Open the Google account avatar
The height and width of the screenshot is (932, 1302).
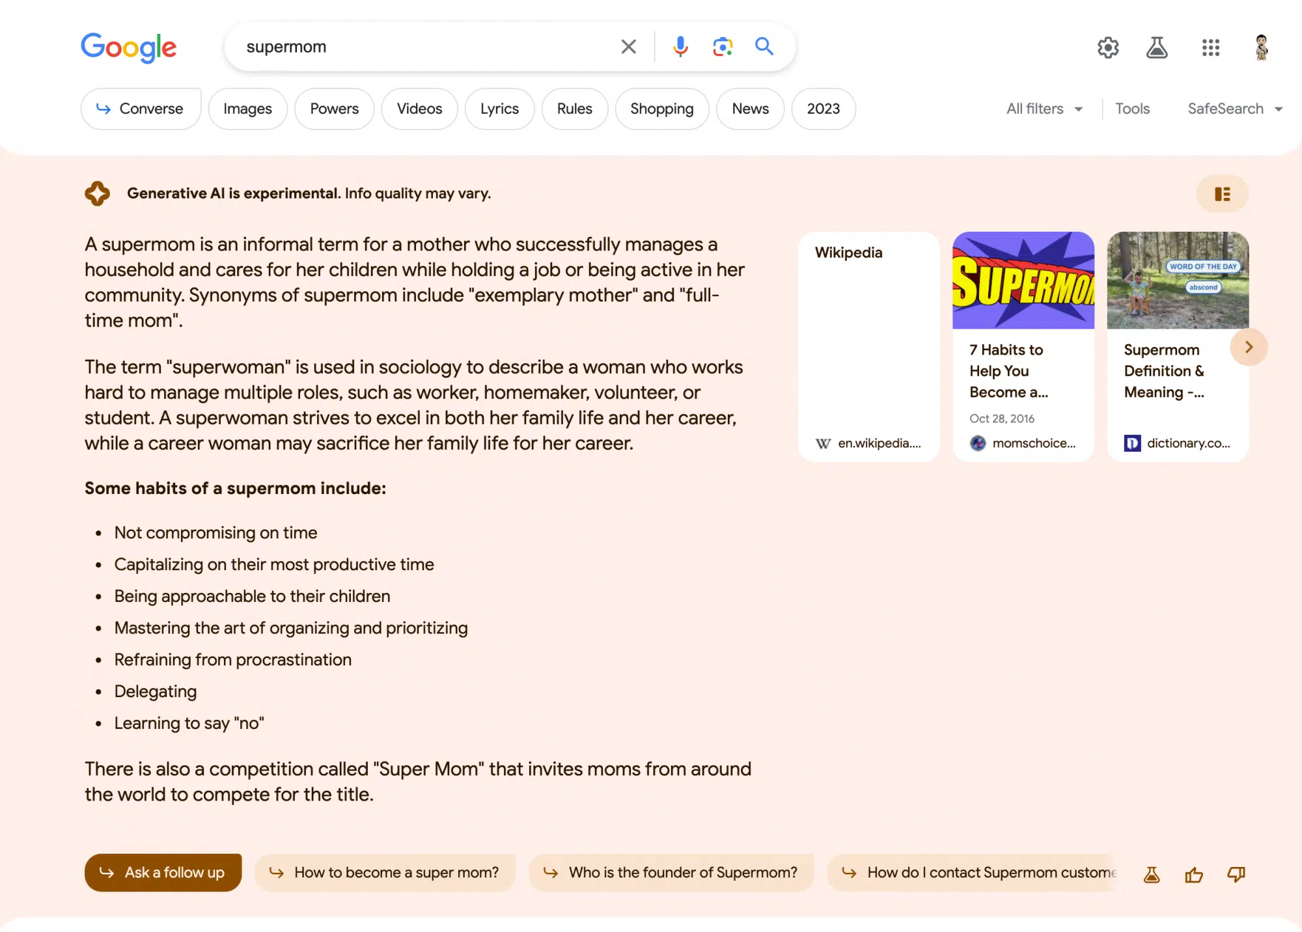(x=1262, y=48)
